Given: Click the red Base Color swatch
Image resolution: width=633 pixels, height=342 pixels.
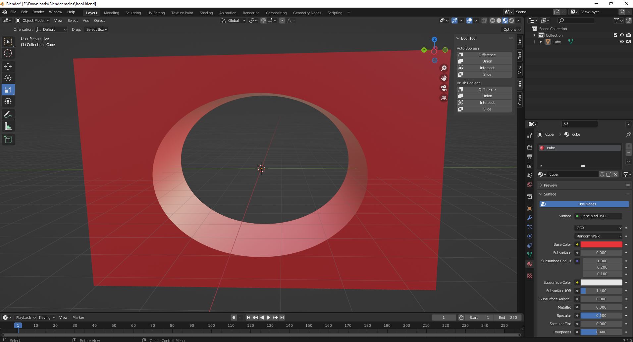Looking at the screenshot, I should 601,244.
